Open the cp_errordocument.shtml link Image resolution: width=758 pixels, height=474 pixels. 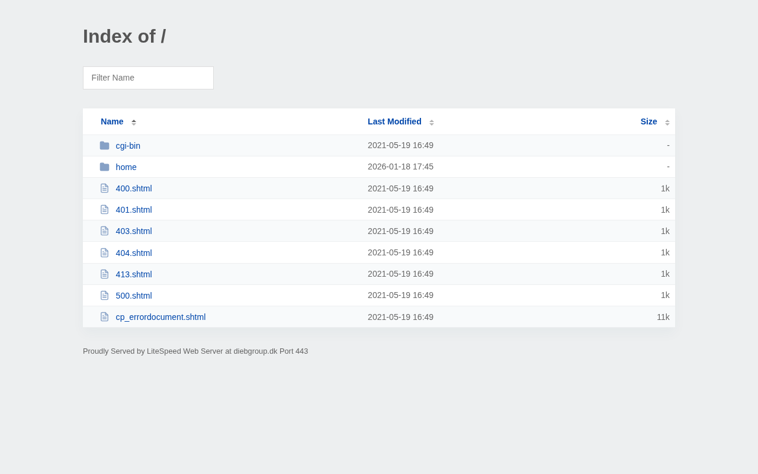pos(160,317)
